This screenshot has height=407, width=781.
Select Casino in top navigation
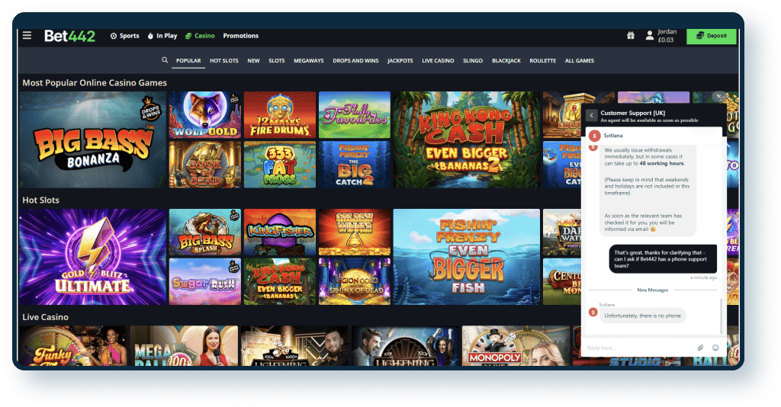point(200,36)
